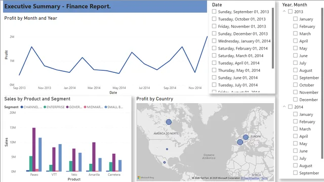Click Paseo's Small Business blue bar

pyautogui.click(x=40, y=155)
